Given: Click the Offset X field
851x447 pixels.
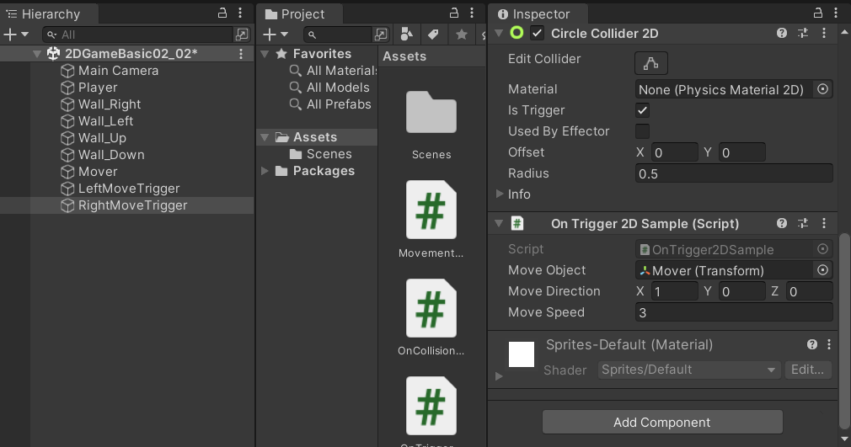Looking at the screenshot, I should (674, 152).
